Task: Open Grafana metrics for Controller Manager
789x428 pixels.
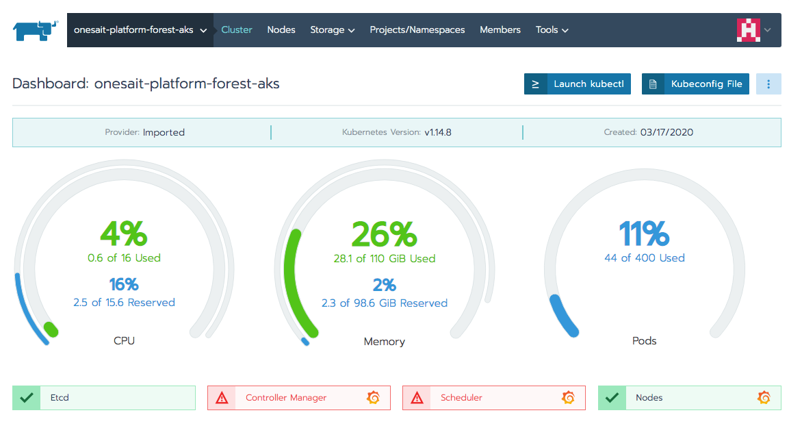Action: point(373,397)
